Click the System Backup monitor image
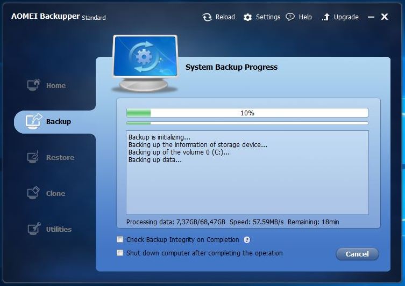Image resolution: width=405 pixels, height=286 pixels. tap(145, 63)
